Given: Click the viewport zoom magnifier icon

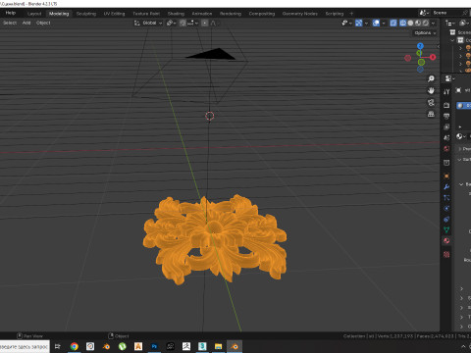Looking at the screenshot, I should [x=431, y=78].
